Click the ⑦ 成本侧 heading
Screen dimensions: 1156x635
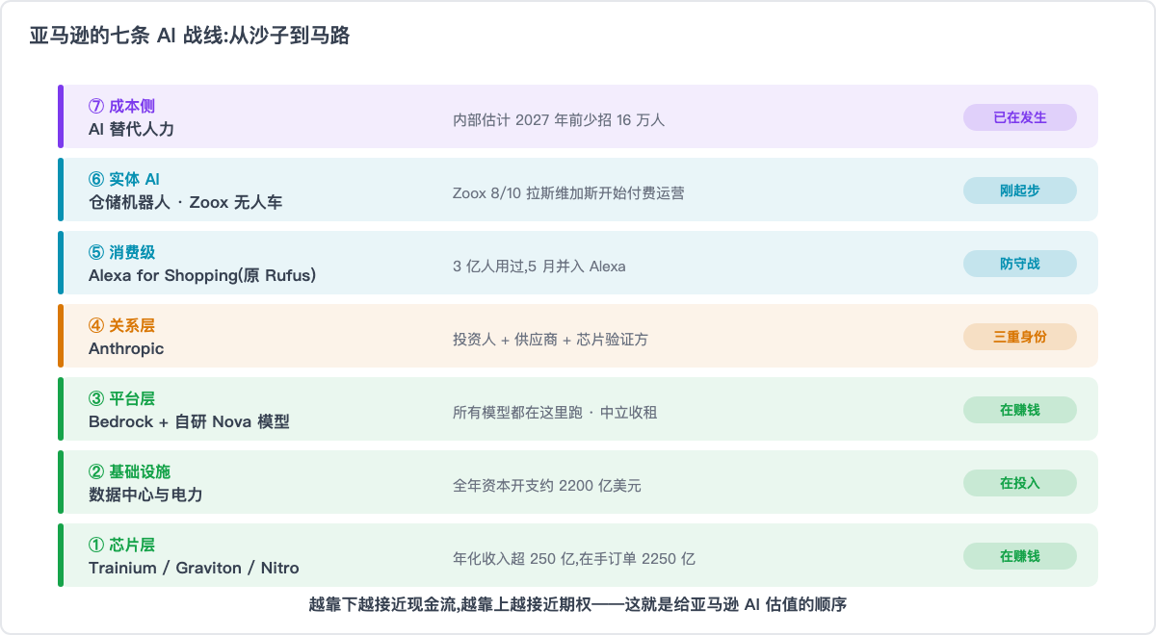coord(121,106)
